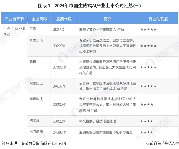This screenshot has height=149, width=179.
Task: Click the '@前瞻经济学人APP' credit text
Action: click(162, 143)
